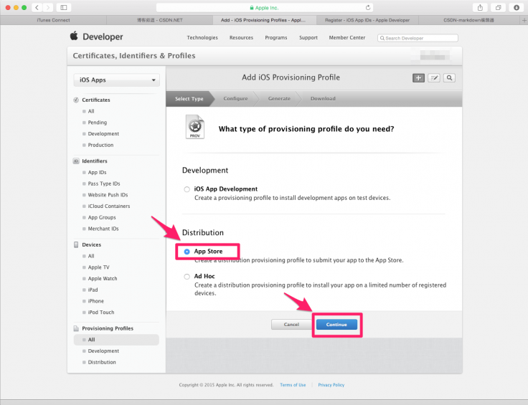Select All under Certificates

click(x=91, y=111)
